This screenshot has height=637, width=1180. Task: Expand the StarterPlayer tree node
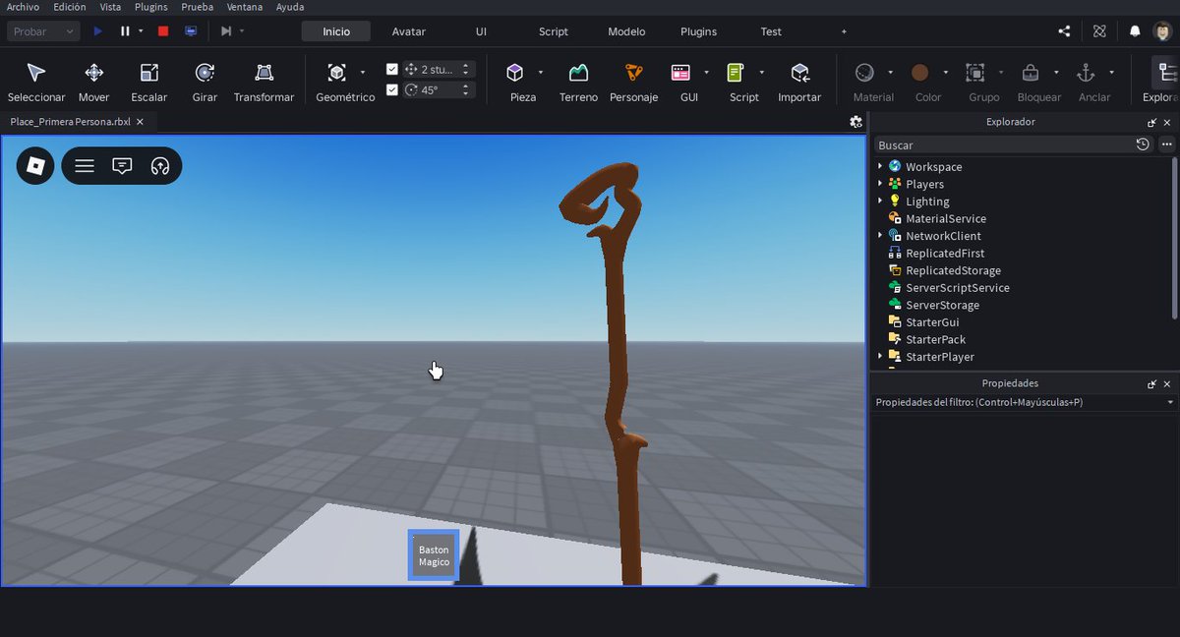click(x=880, y=356)
